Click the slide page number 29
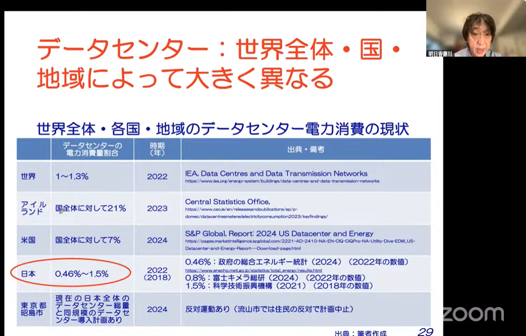Image resolution: width=526 pixels, height=336 pixels. (x=425, y=331)
